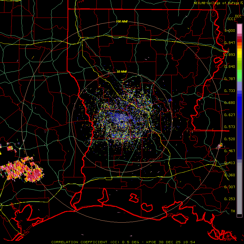244x244 pixels.
Task: Click the Correlation Coefficient KPOE caption text
Action: point(123,242)
